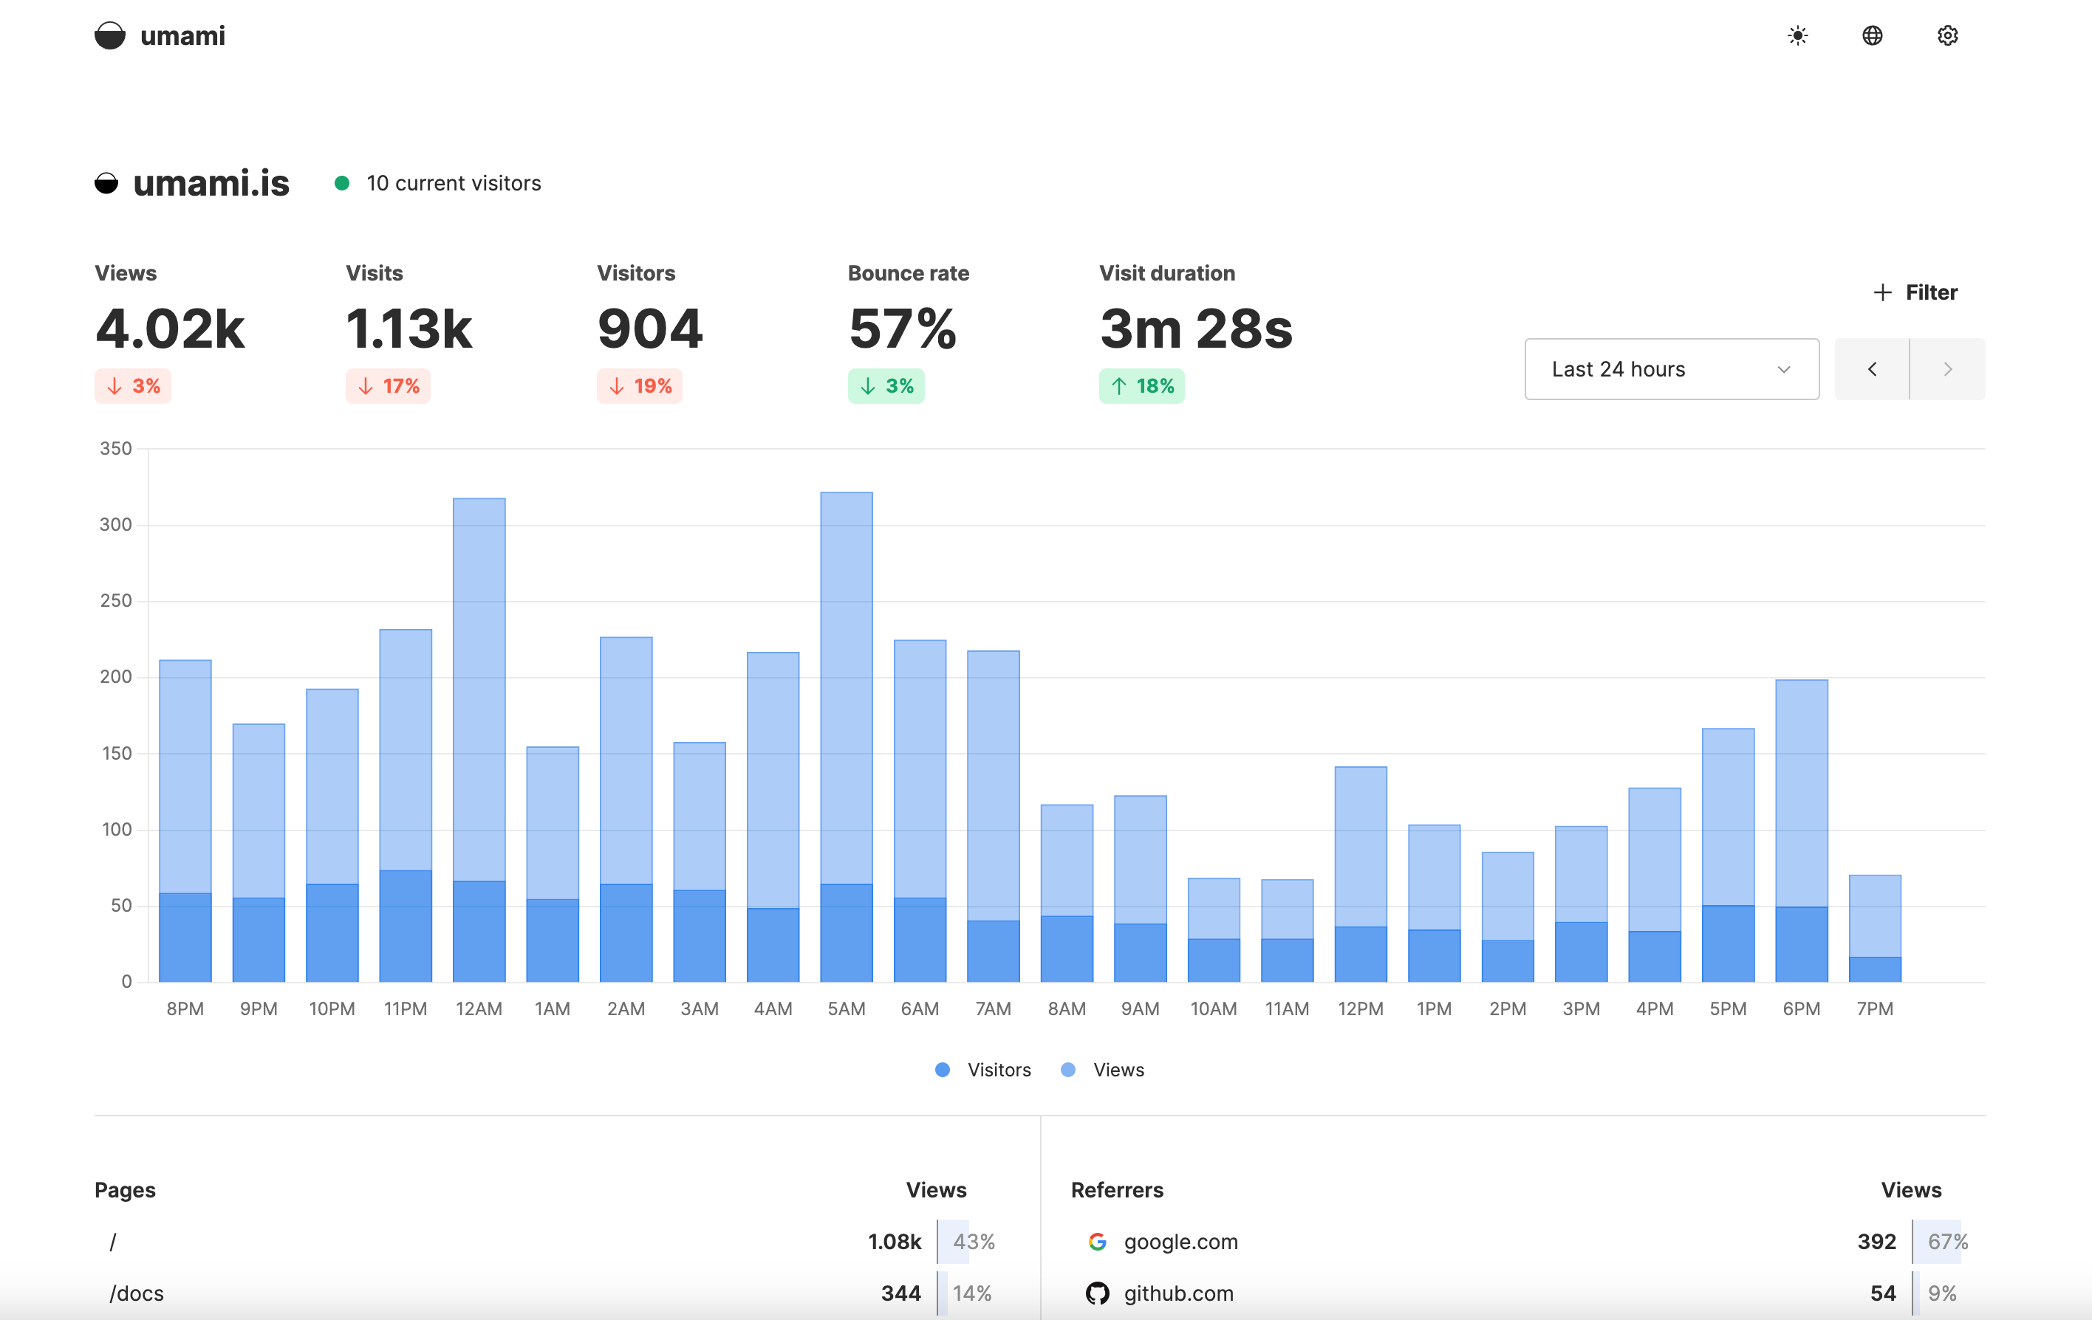This screenshot has width=2092, height=1320.
Task: Open the settings gear icon
Action: [x=1947, y=35]
